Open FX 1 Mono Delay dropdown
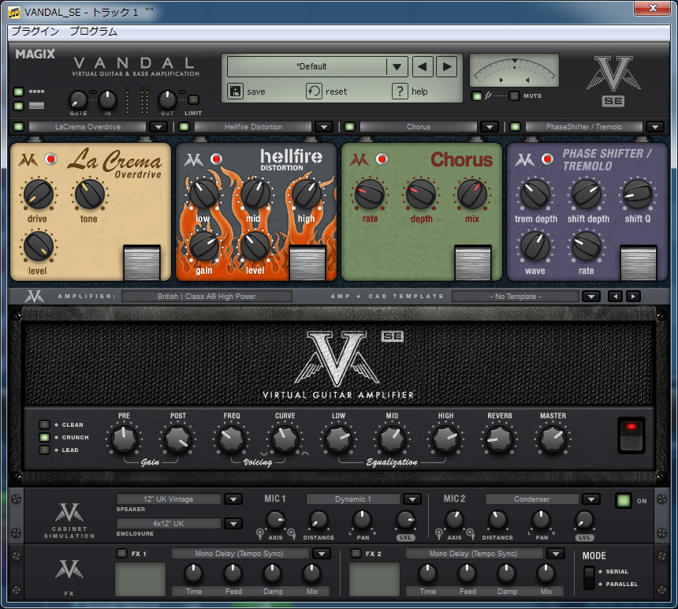 (x=322, y=554)
